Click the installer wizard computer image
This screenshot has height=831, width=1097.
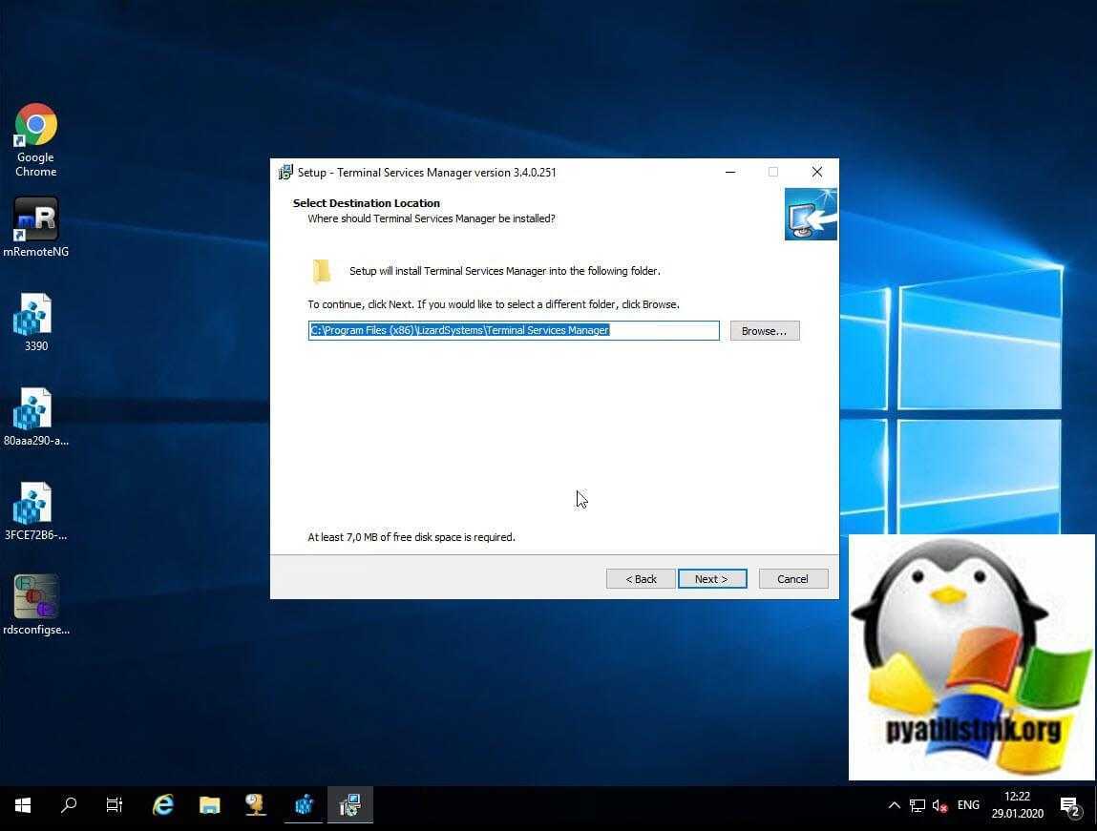pyautogui.click(x=811, y=214)
